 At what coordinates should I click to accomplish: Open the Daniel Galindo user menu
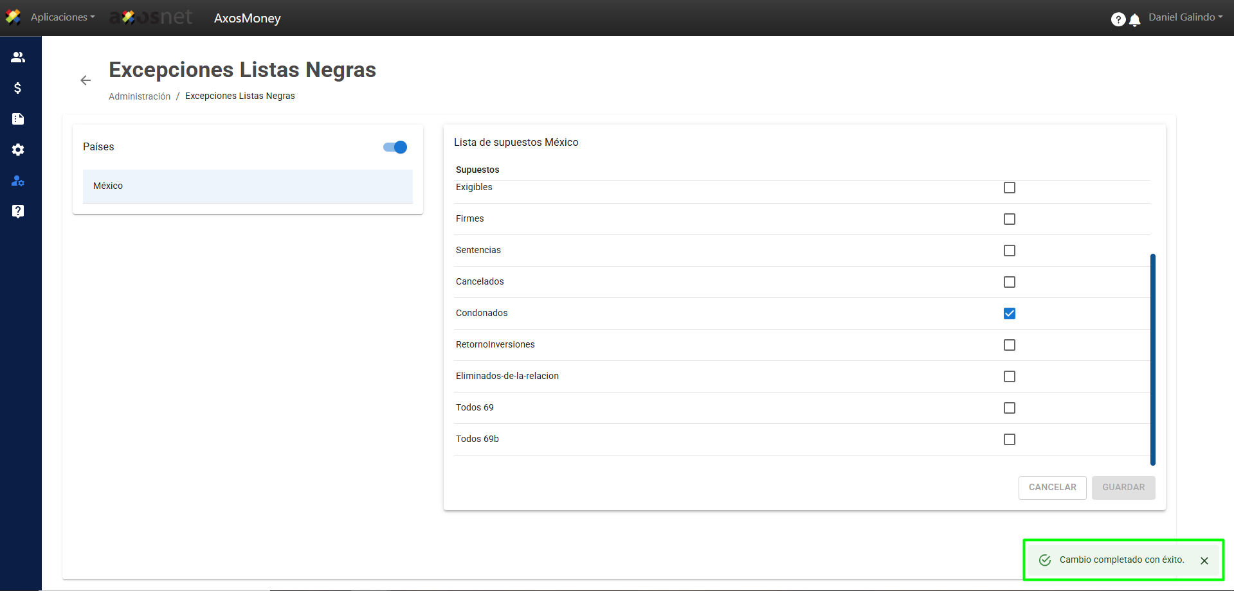[x=1185, y=17]
